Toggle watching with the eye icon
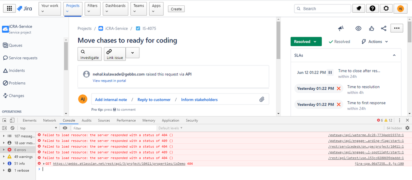 click(x=358, y=28)
